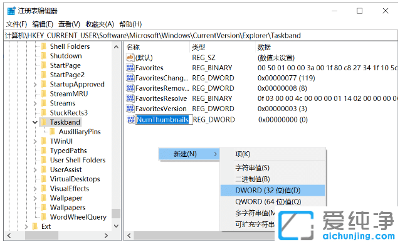Expand the UserAssist tree node
This screenshot has width=400, height=244.
pos(35,169)
